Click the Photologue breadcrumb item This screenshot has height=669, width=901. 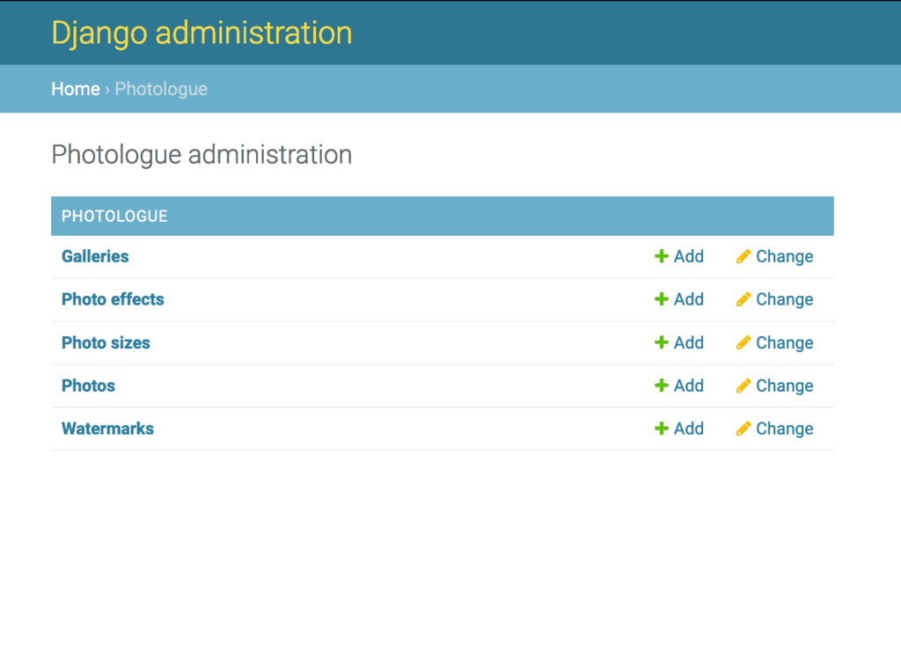161,89
